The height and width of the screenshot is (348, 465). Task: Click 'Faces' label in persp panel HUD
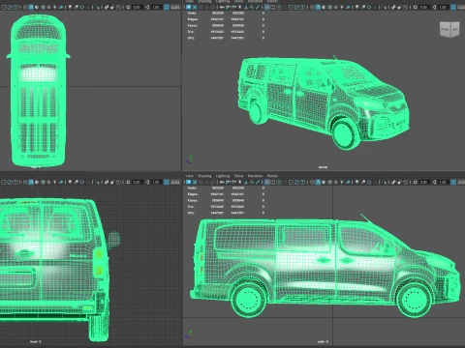click(192, 25)
